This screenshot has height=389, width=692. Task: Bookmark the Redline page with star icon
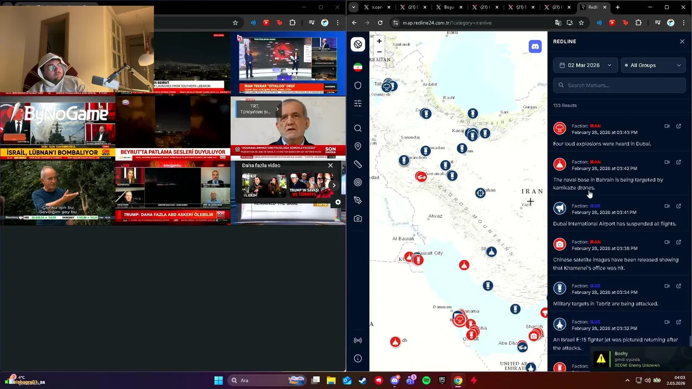point(581,23)
